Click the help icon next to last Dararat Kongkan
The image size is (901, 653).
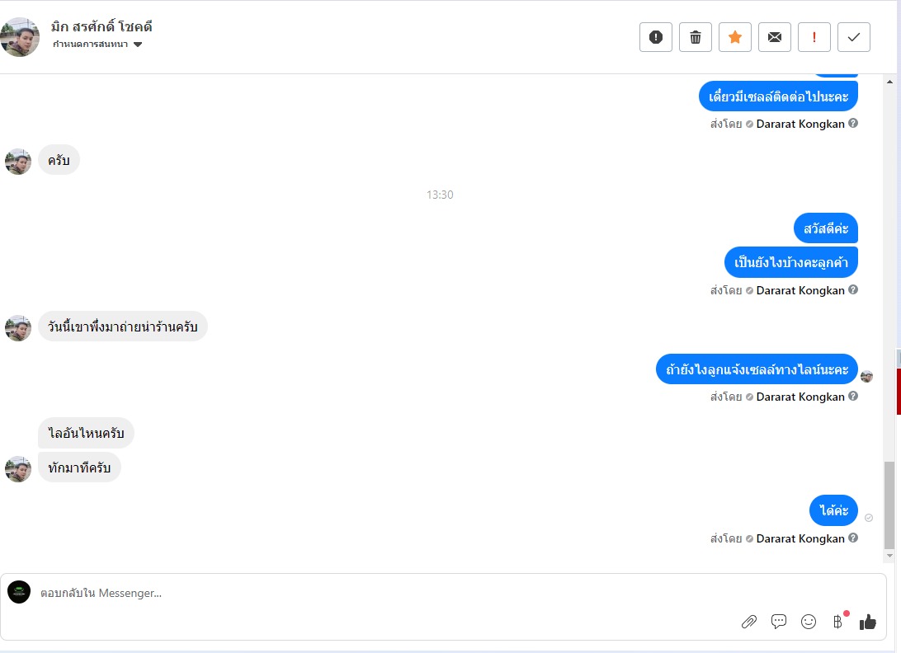(853, 538)
